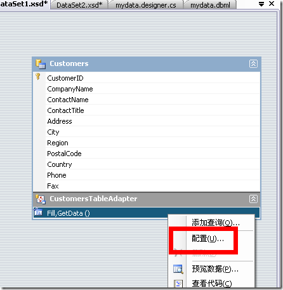Open the active files dropdown arrow
The image size is (283, 290).
tap(261, 4)
